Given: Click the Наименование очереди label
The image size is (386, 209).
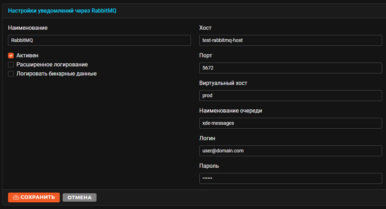Looking at the screenshot, I should point(231,111).
